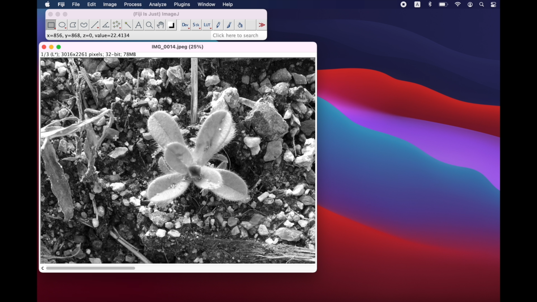The height and width of the screenshot is (302, 537).
Task: Activate the Text tool
Action: pyautogui.click(x=138, y=25)
